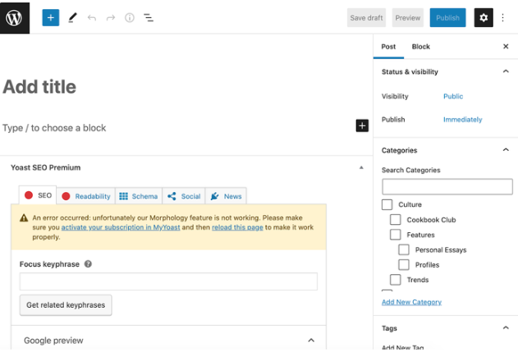Click the Google preview label
Viewport: 518px width, 352px height.
click(x=53, y=341)
